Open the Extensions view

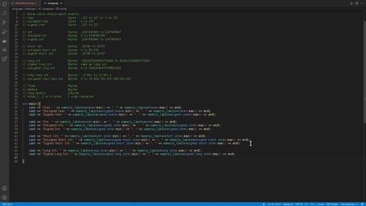pyautogui.click(x=5, y=58)
